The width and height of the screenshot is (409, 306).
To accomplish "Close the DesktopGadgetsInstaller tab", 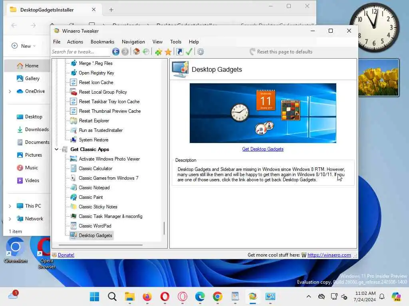I will pyautogui.click(x=93, y=10).
